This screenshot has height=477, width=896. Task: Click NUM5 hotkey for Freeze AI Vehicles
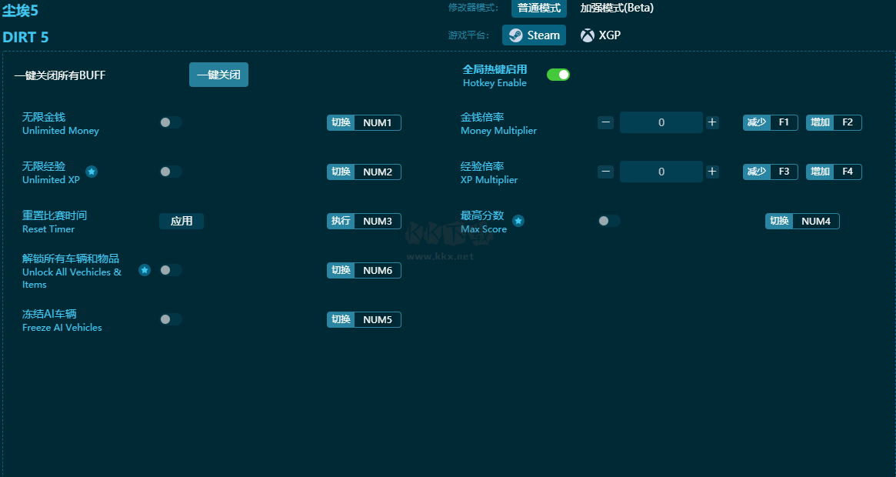pos(364,320)
